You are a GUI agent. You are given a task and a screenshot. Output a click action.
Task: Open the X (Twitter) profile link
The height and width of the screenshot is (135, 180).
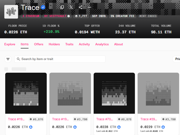pos(71,7)
